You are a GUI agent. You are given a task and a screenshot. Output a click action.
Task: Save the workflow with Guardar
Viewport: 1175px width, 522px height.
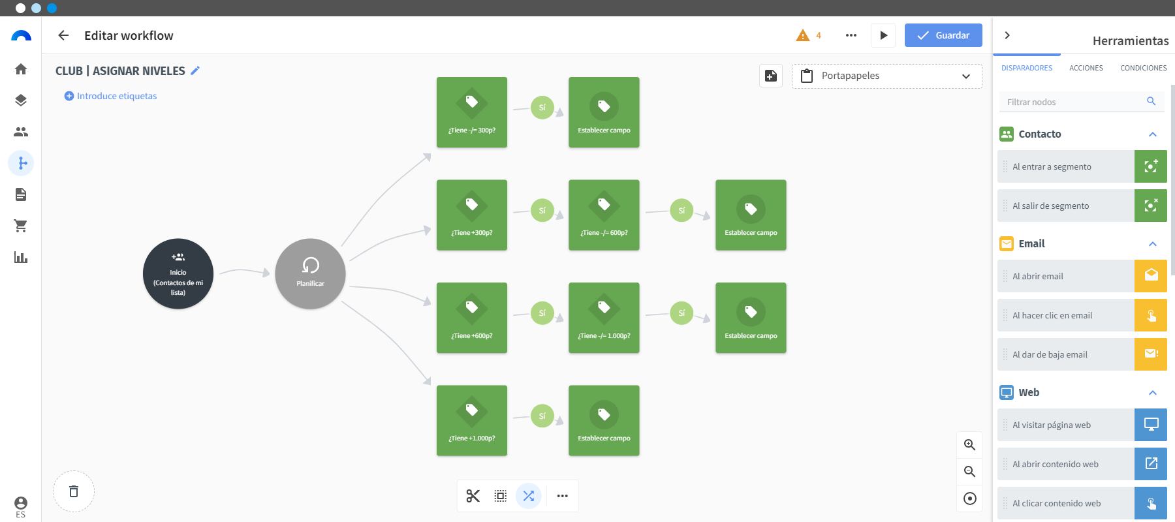[943, 35]
